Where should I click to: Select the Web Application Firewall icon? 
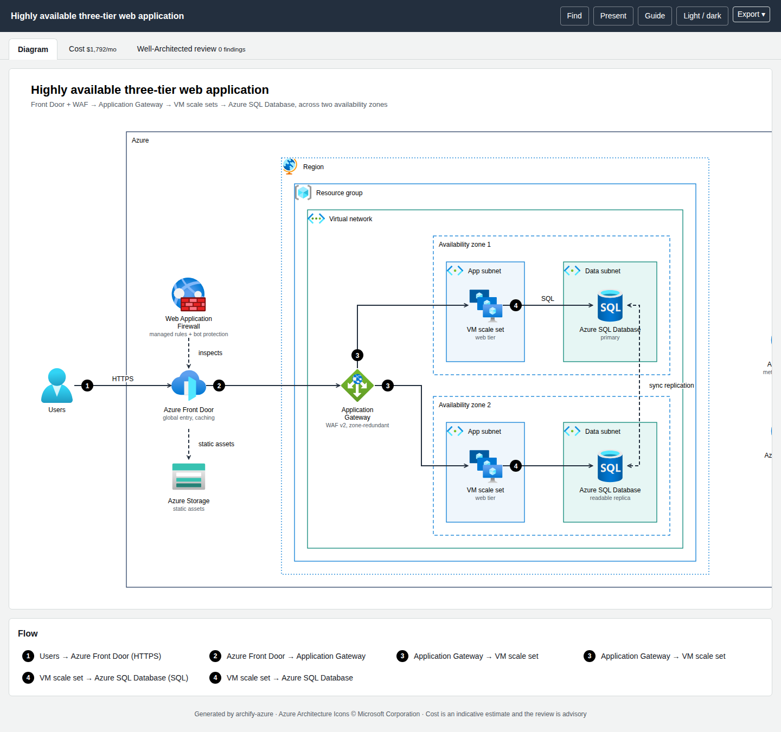pos(189,294)
